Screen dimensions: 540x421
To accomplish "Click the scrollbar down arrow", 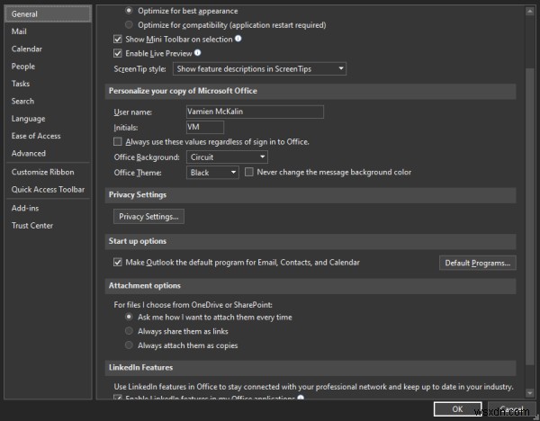I will 530,392.
